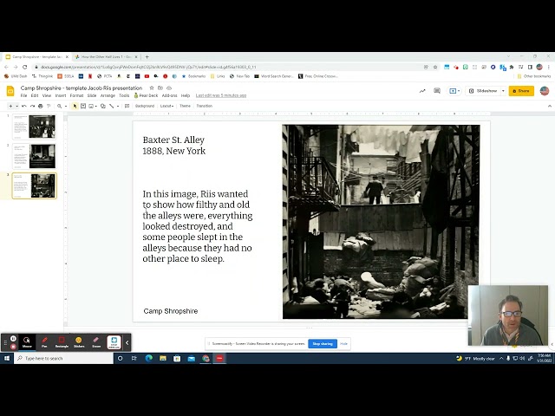Open the zoom level dropdown
Screen dimensions: 555x416
pyautogui.click(x=64, y=106)
